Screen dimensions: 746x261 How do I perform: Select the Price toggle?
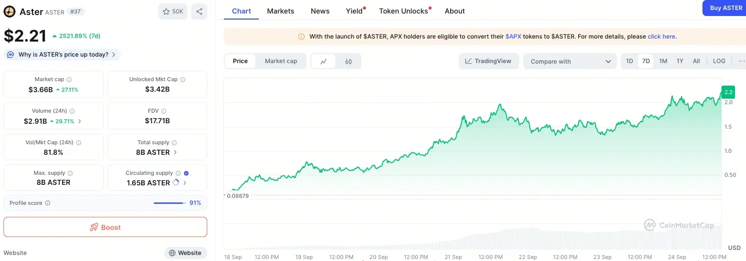(x=240, y=61)
